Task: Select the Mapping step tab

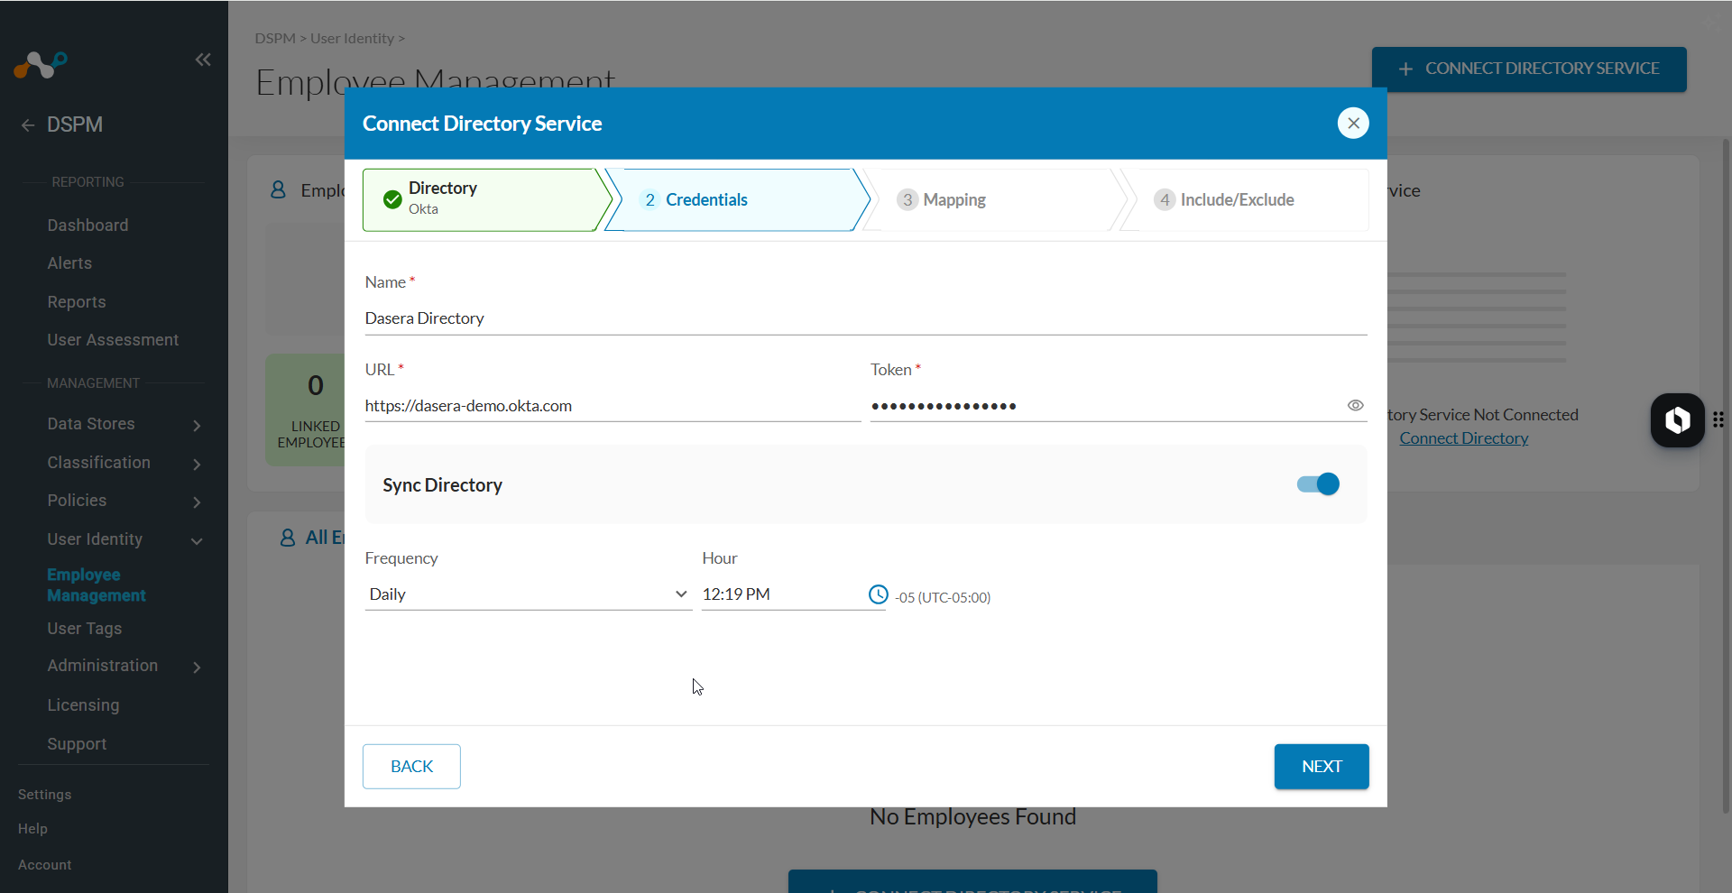Action: tap(994, 199)
